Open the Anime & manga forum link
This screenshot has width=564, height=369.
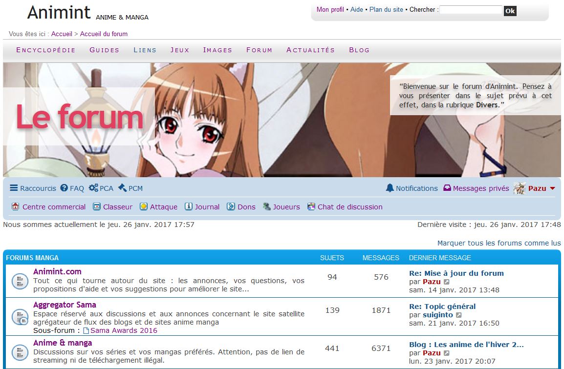(63, 343)
